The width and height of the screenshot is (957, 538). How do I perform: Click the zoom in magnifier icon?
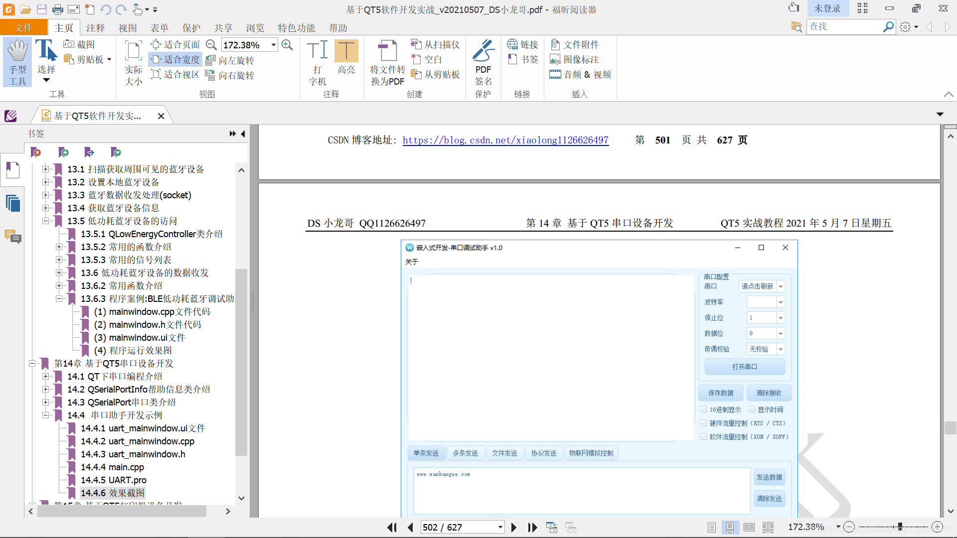point(287,45)
